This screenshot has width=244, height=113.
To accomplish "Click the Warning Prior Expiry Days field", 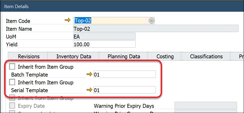I will 206,106.
